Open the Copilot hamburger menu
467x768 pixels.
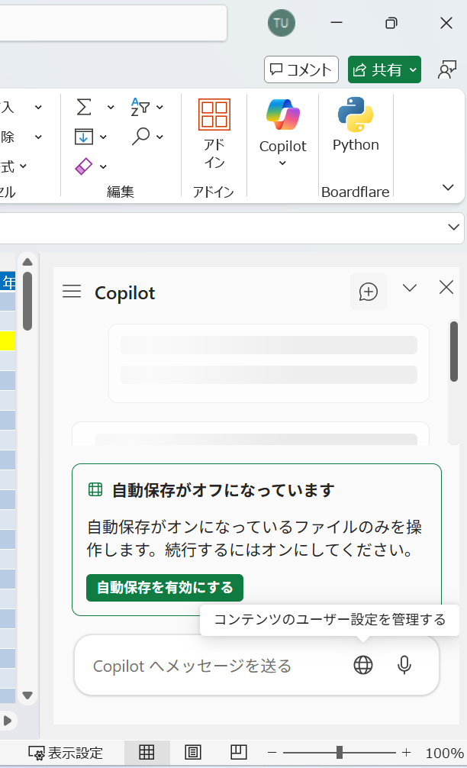[72, 292]
